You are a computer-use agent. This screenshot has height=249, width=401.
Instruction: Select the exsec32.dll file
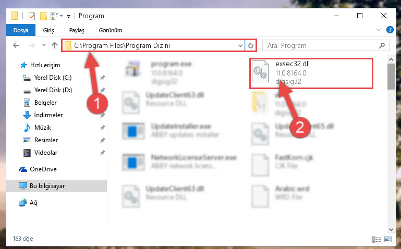pyautogui.click(x=311, y=73)
